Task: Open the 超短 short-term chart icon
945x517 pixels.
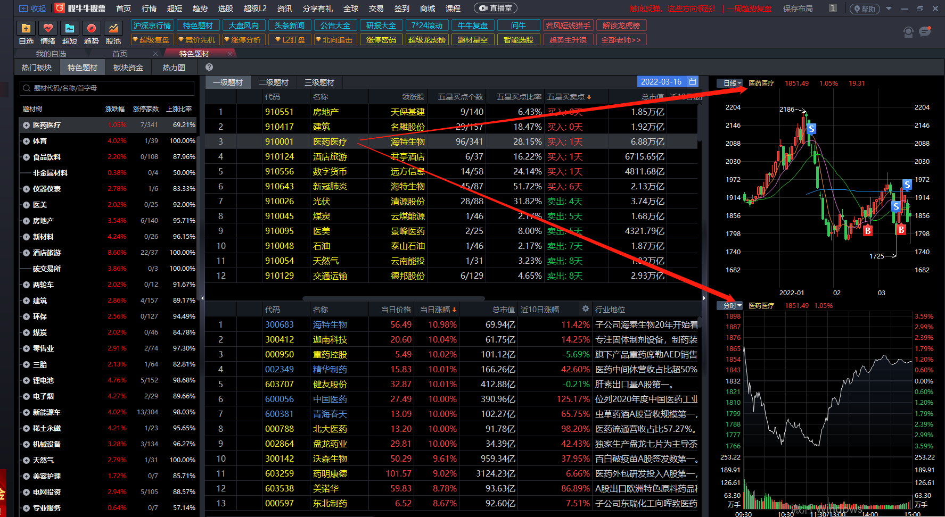Action: point(70,28)
